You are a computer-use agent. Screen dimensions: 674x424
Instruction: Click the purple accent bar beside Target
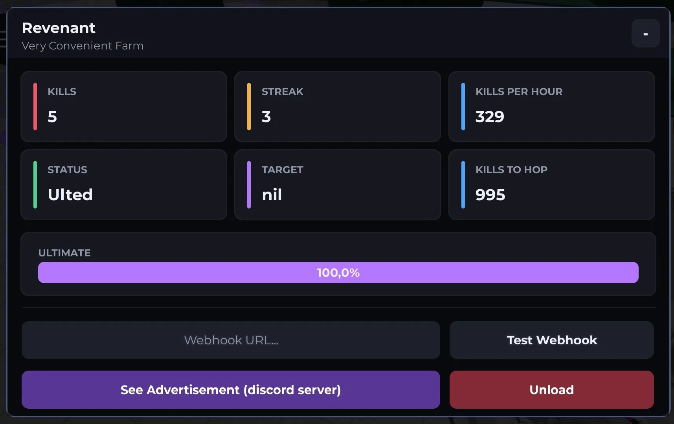pos(249,185)
